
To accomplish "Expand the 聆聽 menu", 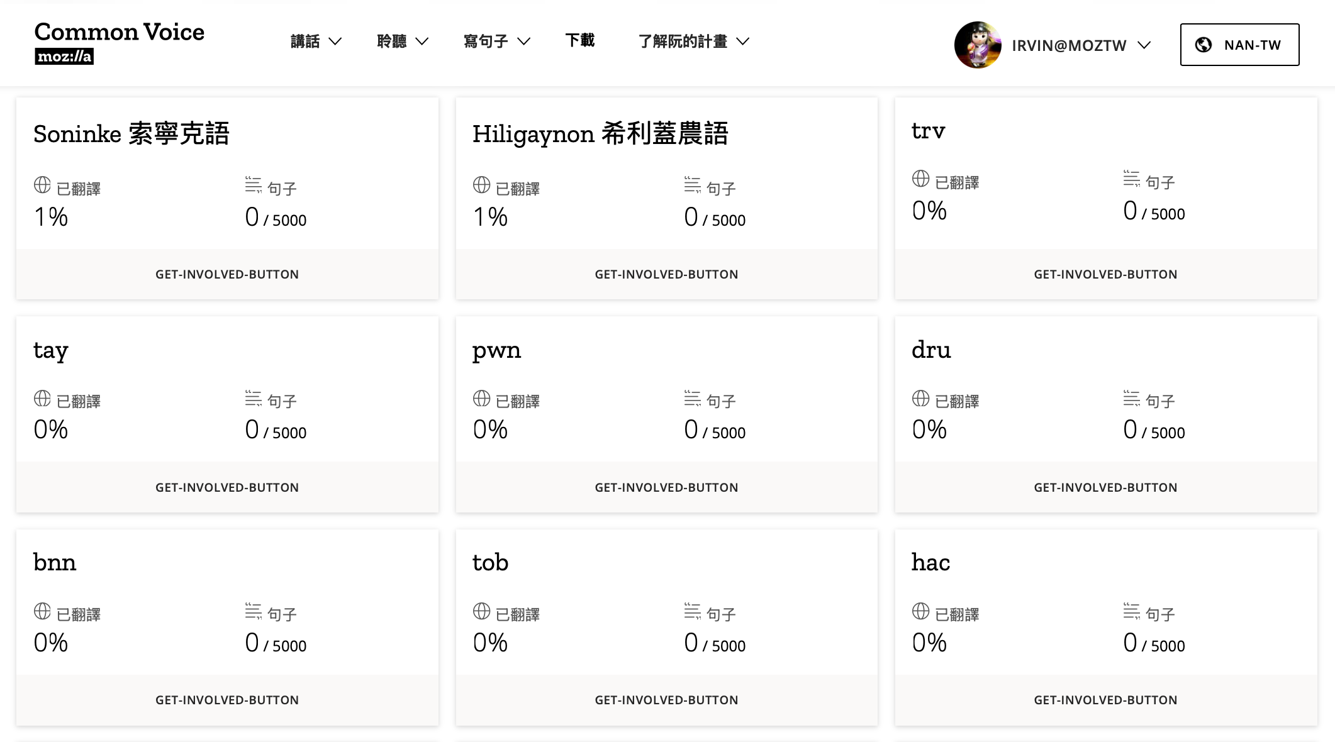I will [403, 42].
